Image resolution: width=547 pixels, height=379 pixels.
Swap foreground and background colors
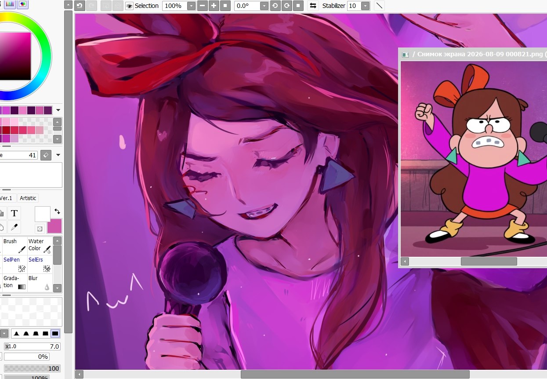pos(57,211)
